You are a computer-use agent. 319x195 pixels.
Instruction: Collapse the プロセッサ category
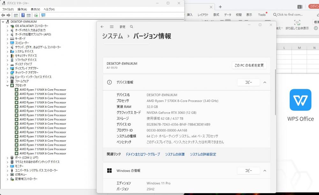pyautogui.click(x=8, y=85)
